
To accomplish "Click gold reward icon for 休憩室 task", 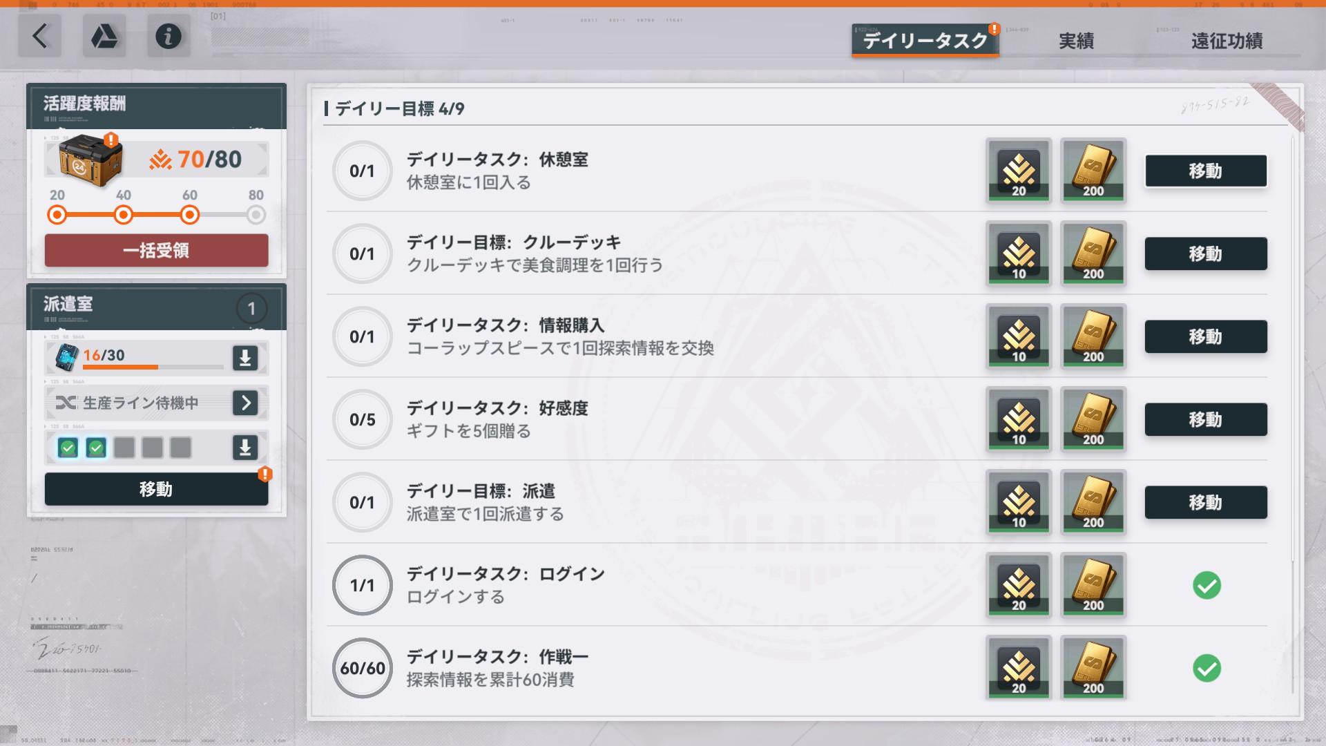I will 1093,171.
